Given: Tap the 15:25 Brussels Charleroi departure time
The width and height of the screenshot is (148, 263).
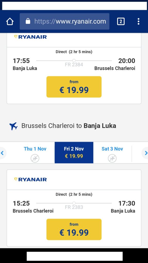Looking at the screenshot, I should point(21,203).
